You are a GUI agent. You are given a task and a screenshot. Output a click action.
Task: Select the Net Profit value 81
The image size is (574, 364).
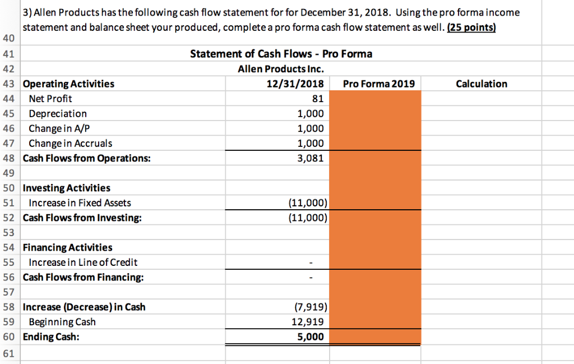[318, 99]
